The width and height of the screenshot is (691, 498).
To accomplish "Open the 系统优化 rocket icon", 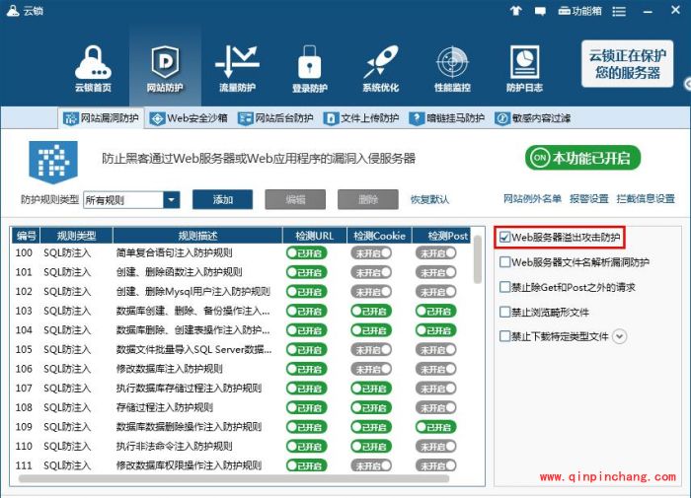I will coord(381,68).
